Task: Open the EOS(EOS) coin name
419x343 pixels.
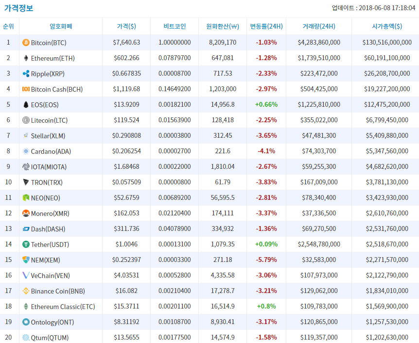Action: point(45,105)
